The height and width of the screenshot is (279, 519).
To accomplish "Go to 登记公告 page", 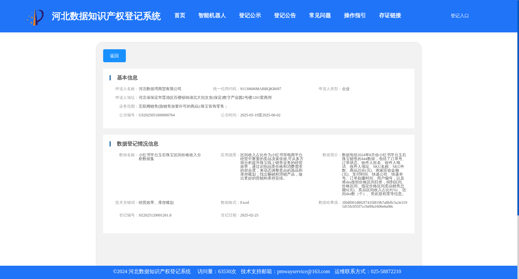I will pyautogui.click(x=285, y=16).
